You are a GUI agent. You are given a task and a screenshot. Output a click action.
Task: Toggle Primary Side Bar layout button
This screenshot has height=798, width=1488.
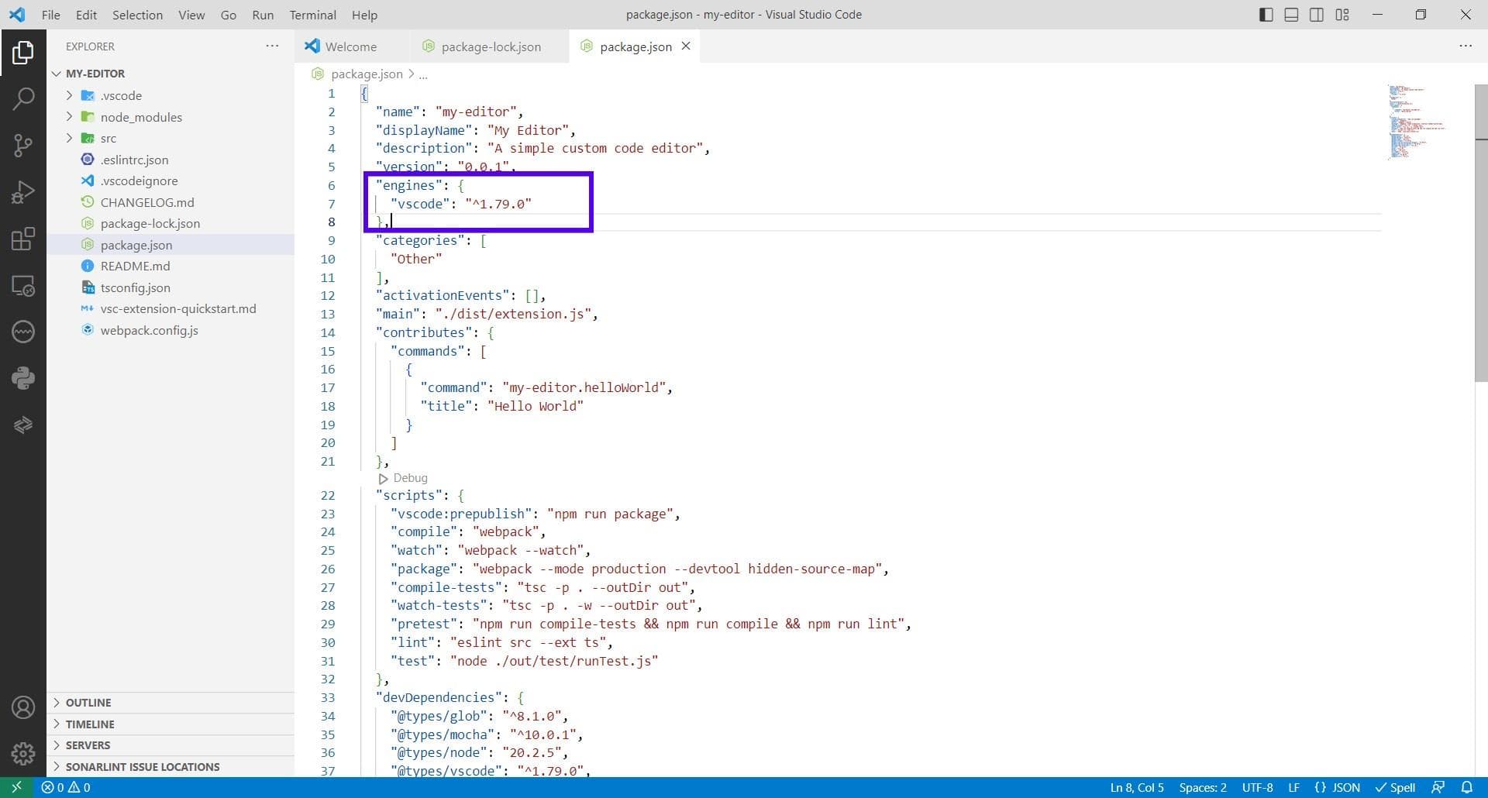coord(1266,15)
